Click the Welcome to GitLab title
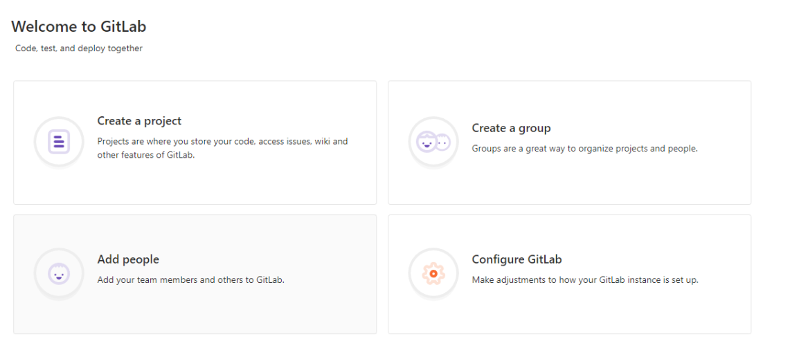 [x=79, y=26]
